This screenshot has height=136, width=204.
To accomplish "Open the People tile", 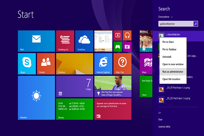I will [46, 64].
